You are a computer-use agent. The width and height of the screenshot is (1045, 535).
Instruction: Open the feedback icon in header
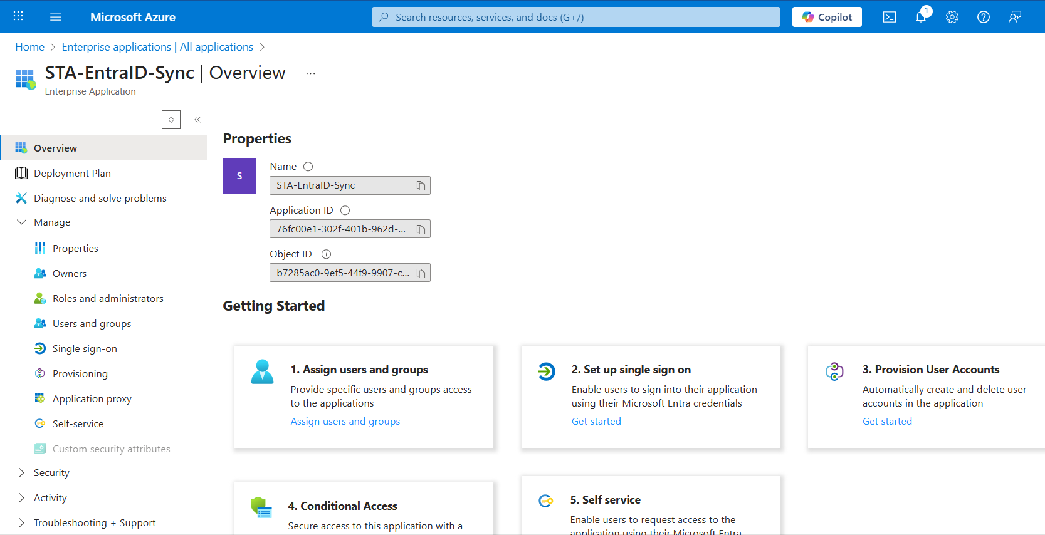[x=1014, y=17]
